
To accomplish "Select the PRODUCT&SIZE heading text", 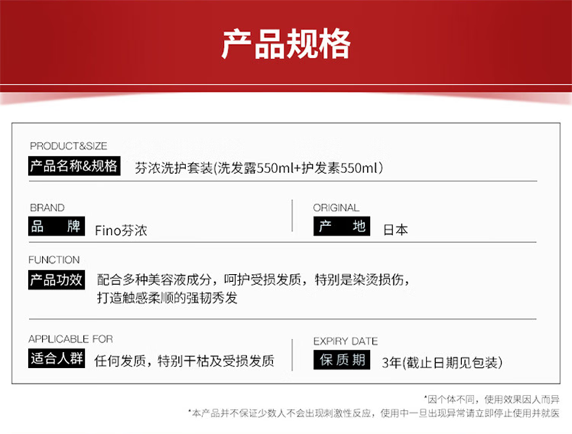I will (x=68, y=146).
